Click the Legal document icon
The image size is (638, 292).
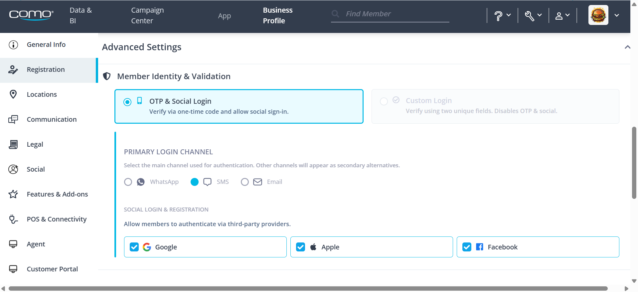click(x=13, y=144)
